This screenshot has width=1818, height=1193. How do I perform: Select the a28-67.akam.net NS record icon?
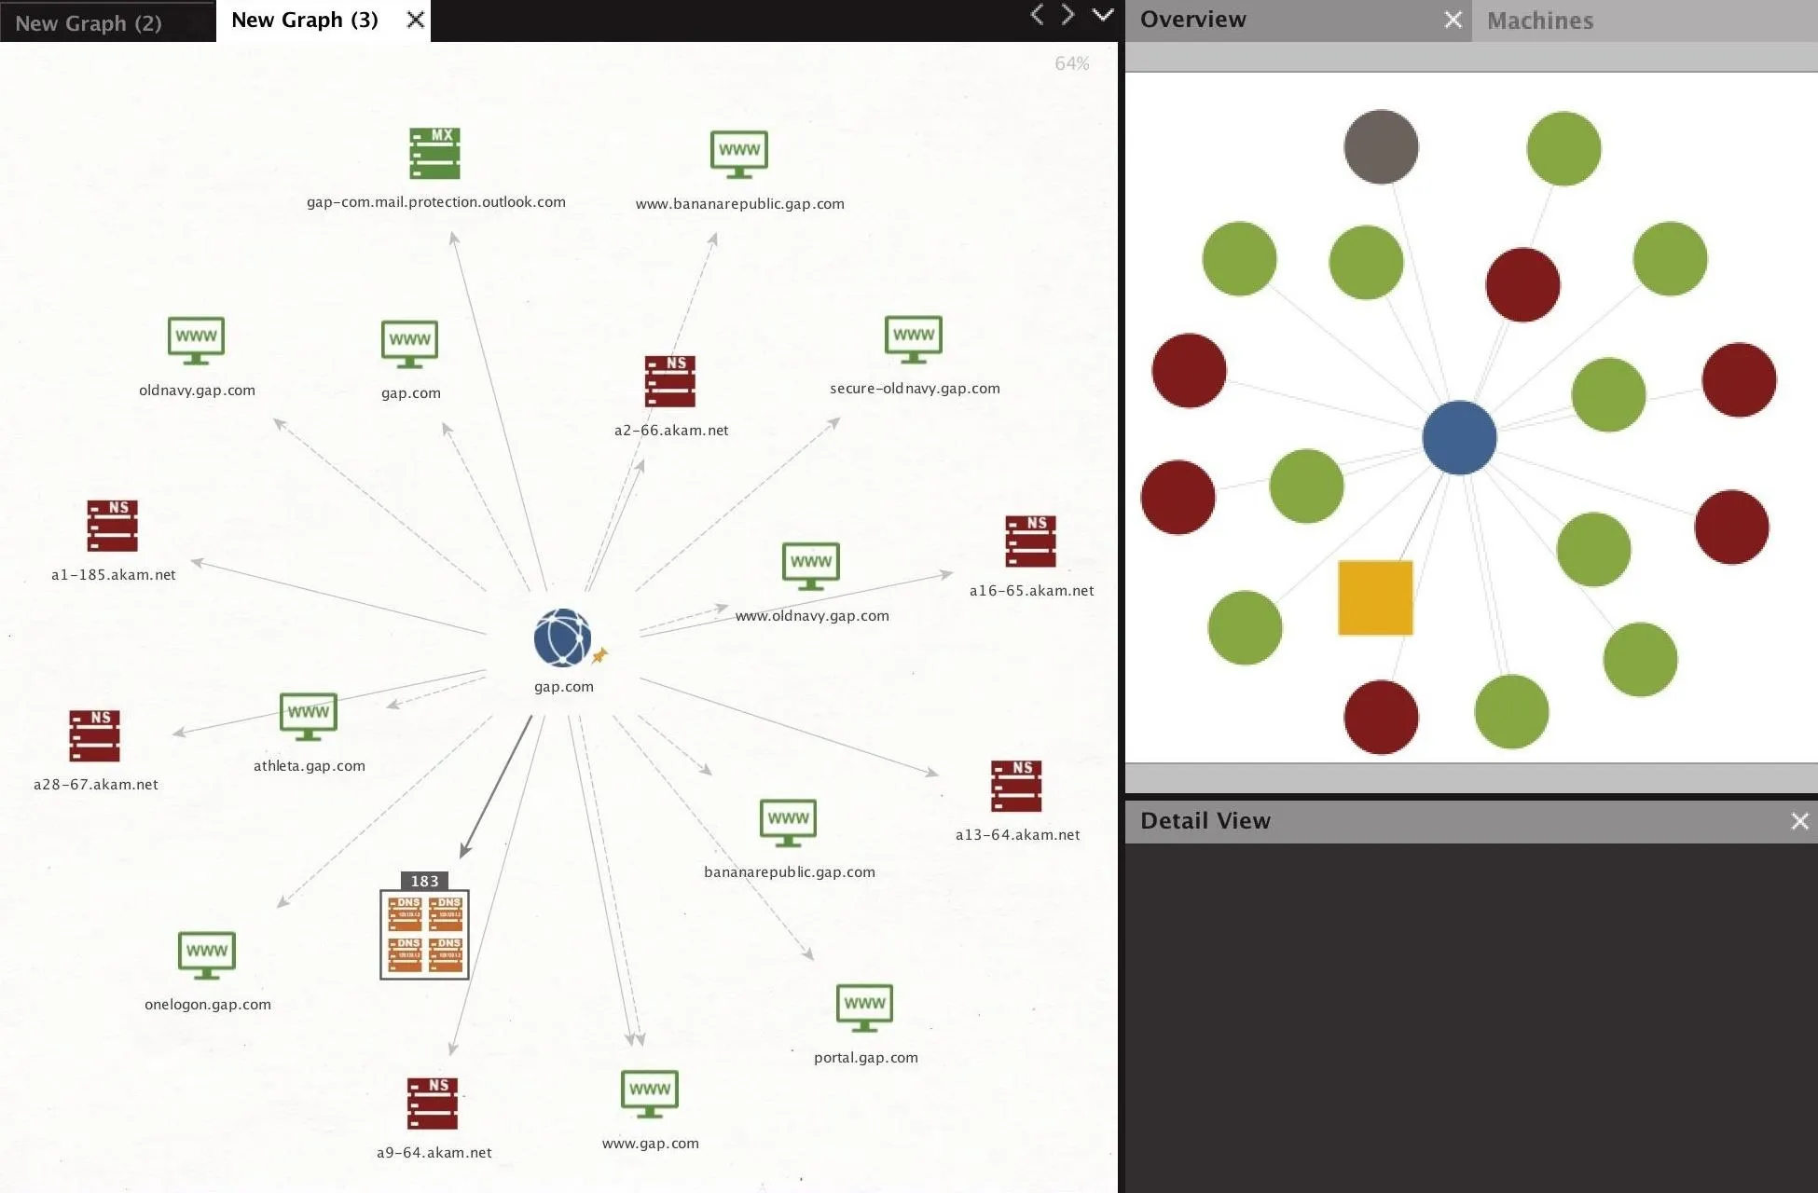click(x=94, y=735)
